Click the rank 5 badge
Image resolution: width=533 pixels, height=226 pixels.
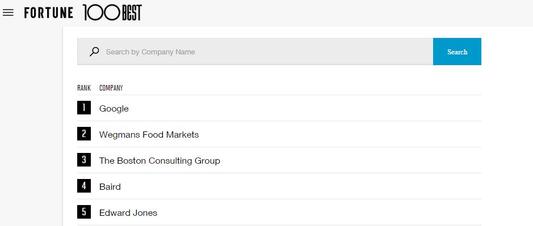coord(84,212)
